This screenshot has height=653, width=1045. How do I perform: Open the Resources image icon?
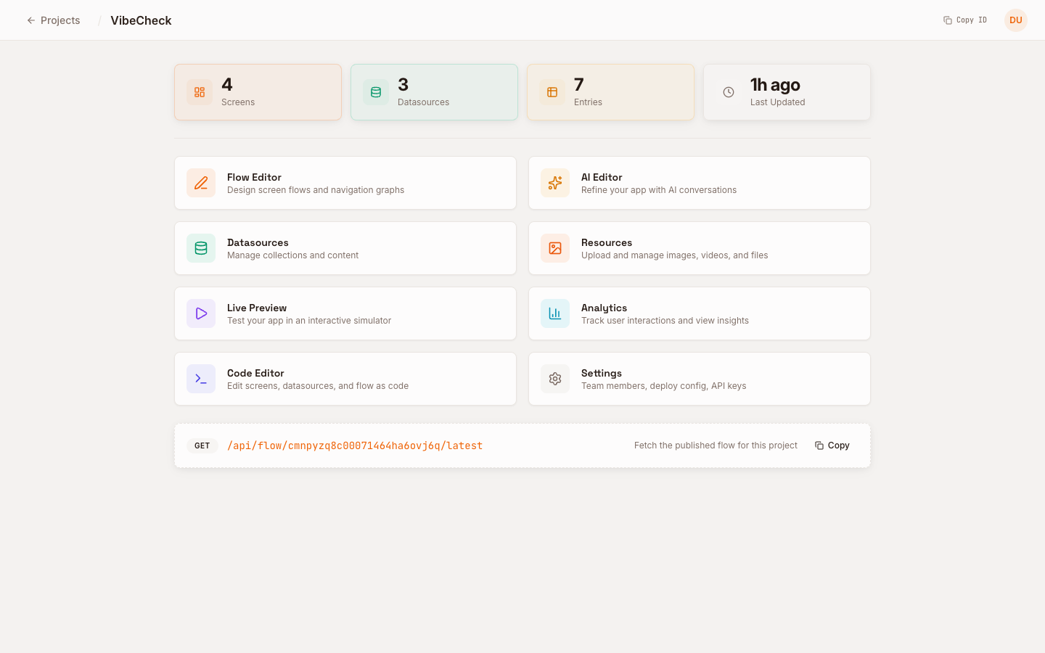555,248
